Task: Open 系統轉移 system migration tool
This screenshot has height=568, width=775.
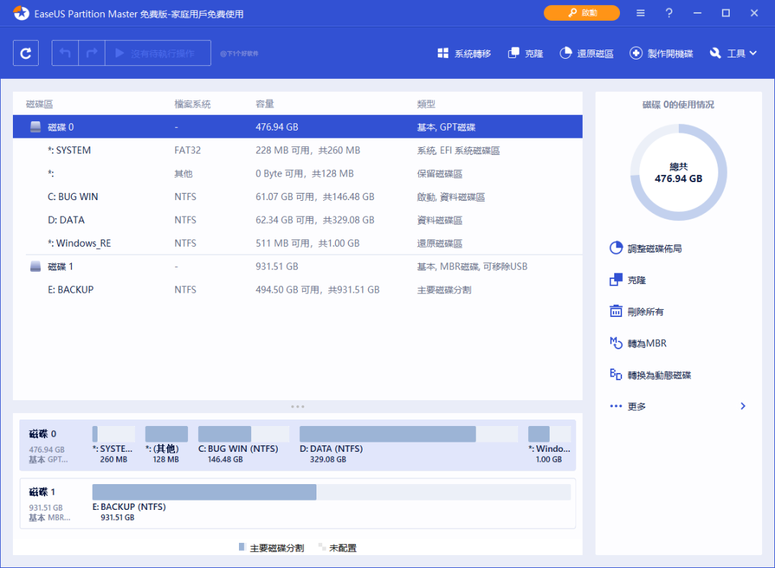Action: pyautogui.click(x=464, y=53)
